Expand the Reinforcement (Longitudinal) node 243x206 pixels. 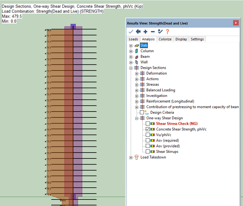click(x=137, y=101)
